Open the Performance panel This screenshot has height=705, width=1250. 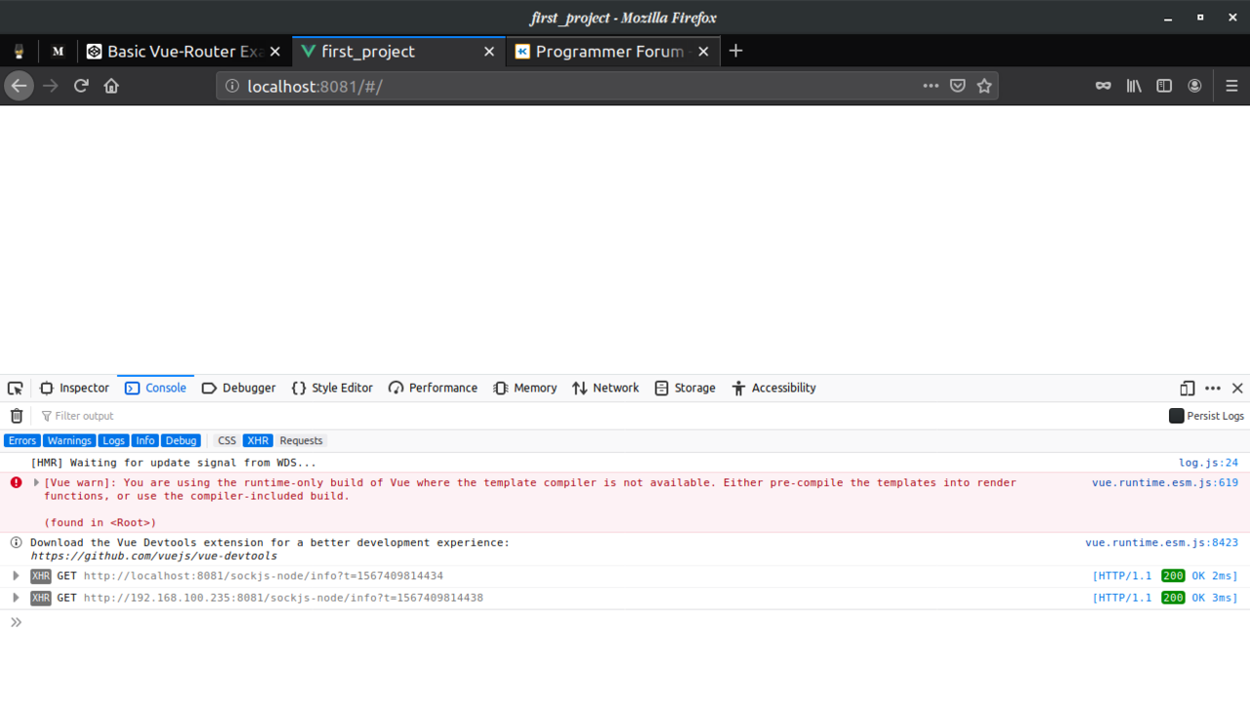tap(433, 388)
